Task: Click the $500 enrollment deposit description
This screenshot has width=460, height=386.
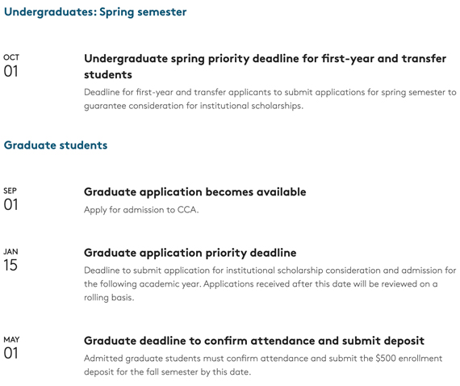Action: (263, 365)
